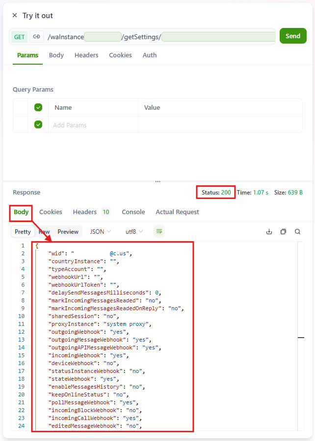Screen dimensions: 315x441
Task: Open the GET method selector
Action: click(19, 37)
